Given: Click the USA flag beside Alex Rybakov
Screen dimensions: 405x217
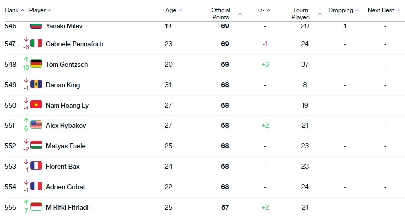Looking at the screenshot, I should coord(36,124).
